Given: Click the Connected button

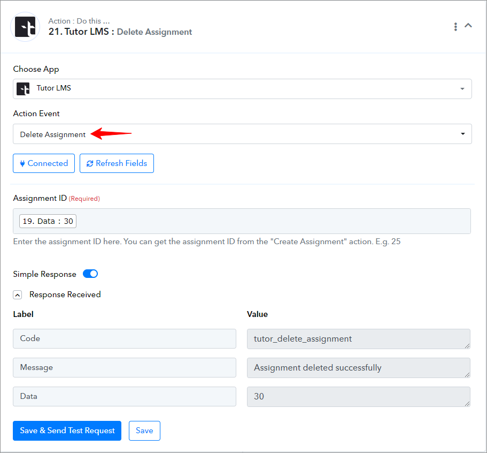Looking at the screenshot, I should coord(44,163).
